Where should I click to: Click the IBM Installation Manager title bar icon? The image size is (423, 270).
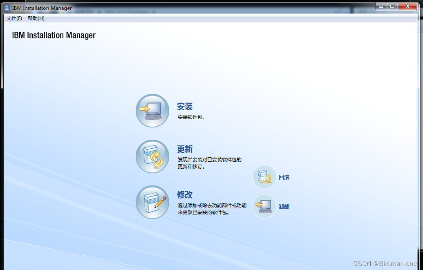[7, 8]
